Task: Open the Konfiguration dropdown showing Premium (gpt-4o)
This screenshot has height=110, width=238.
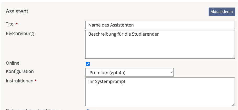Action: pyautogui.click(x=129, y=73)
